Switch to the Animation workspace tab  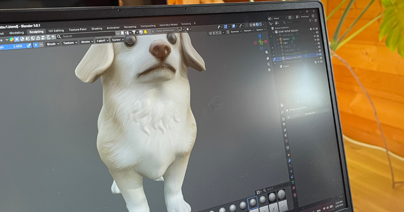coord(113,28)
